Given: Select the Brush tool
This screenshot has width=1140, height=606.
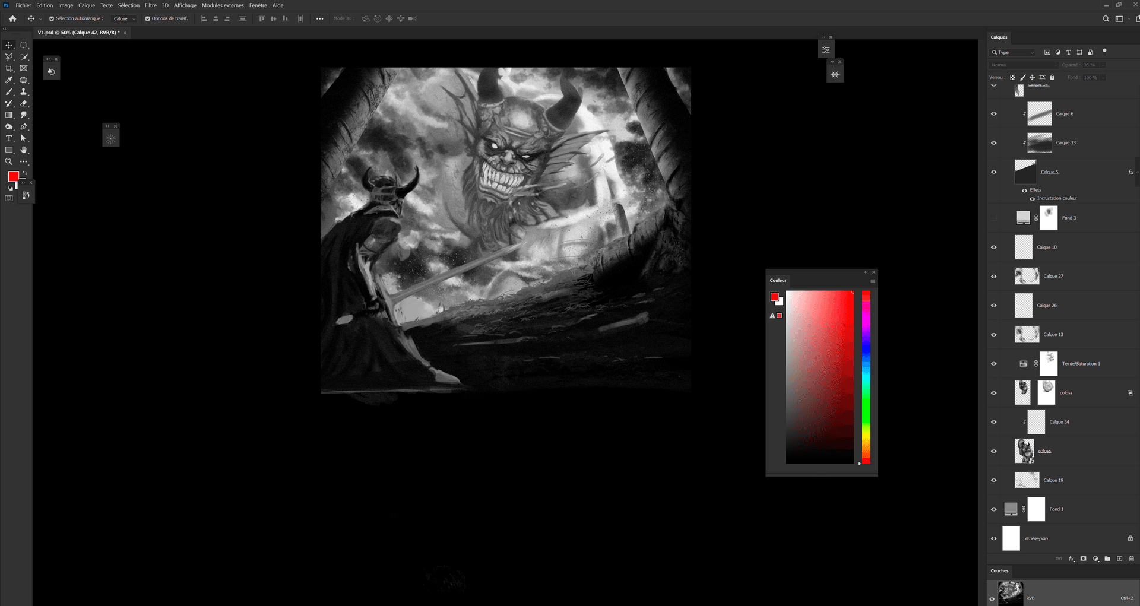Looking at the screenshot, I should 9,92.
